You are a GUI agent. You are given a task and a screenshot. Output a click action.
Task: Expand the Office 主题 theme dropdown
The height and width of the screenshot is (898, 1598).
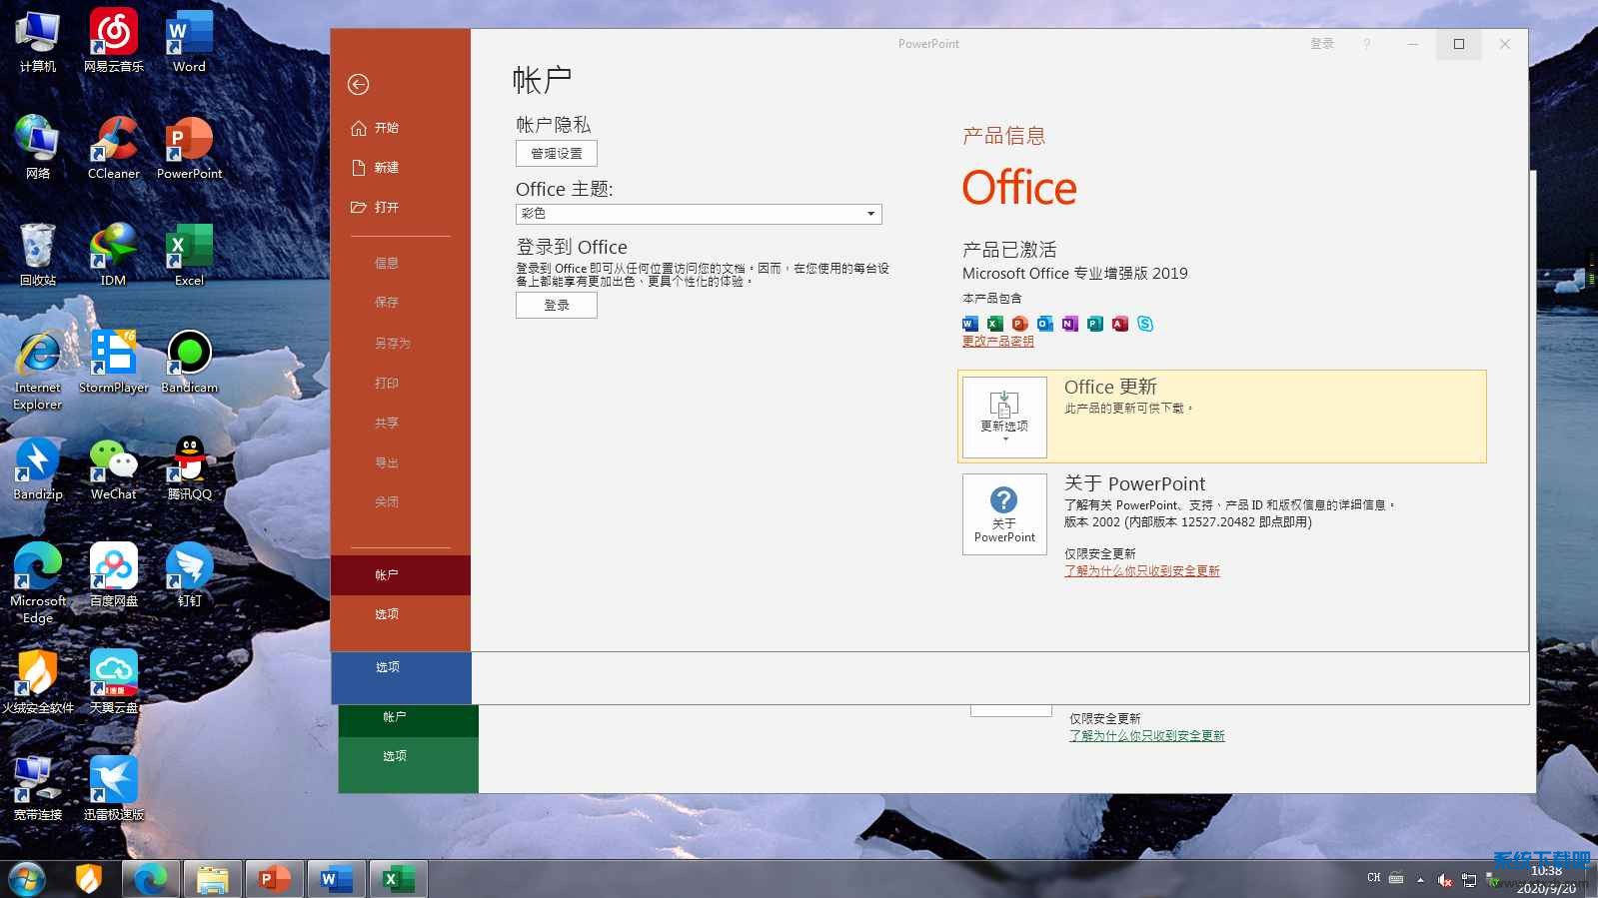pos(870,214)
